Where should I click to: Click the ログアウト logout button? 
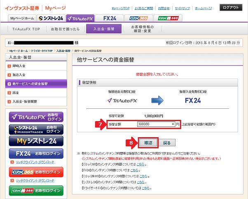(231, 7)
